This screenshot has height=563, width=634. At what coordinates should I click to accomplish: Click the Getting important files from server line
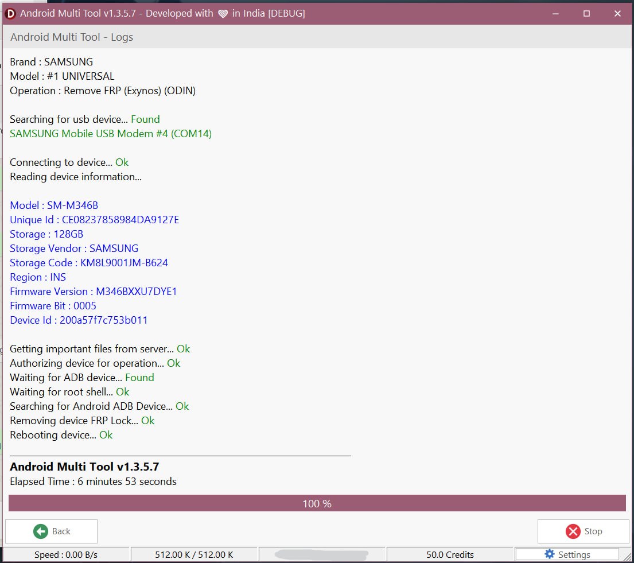[x=100, y=349]
